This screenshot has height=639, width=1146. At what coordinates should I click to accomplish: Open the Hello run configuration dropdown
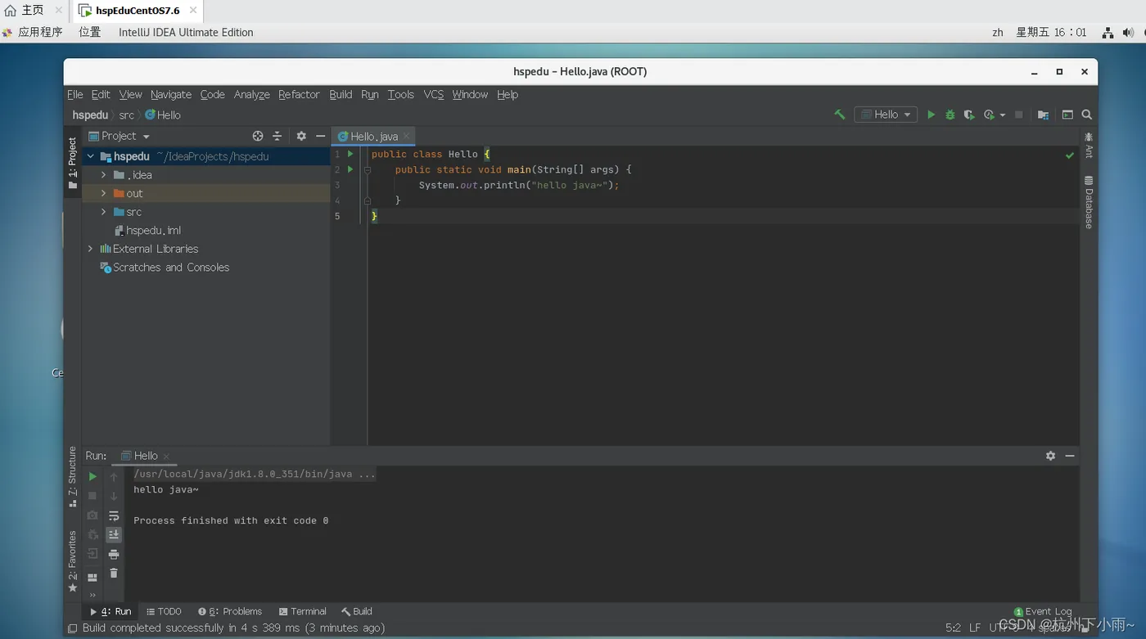tap(885, 115)
